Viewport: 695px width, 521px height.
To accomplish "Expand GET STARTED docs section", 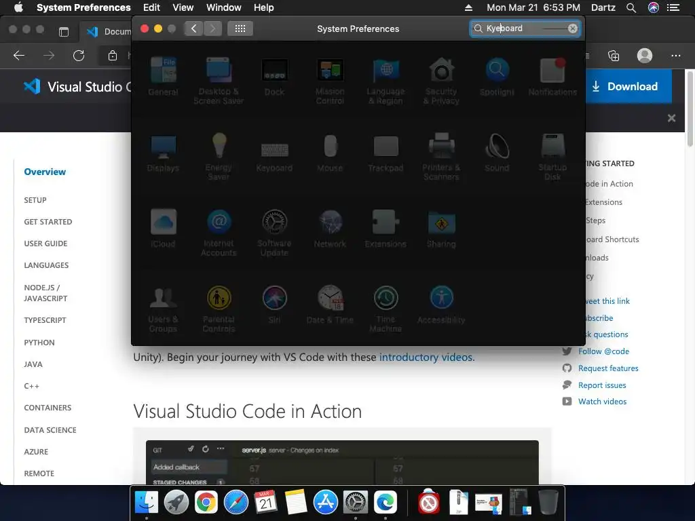I will tap(48, 222).
